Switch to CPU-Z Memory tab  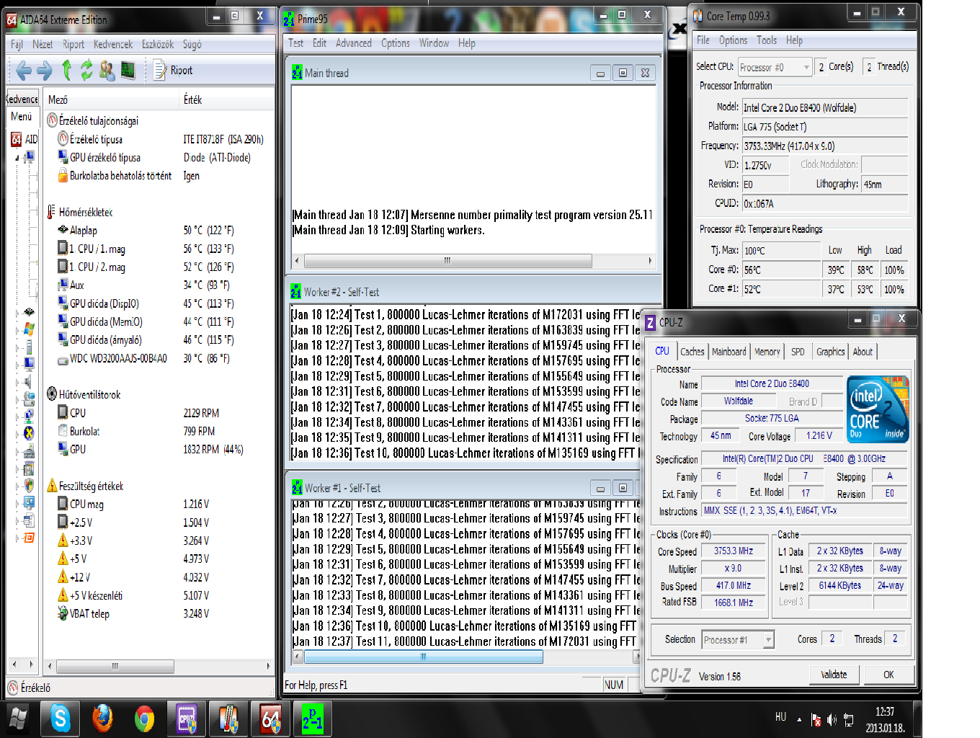[x=767, y=352]
